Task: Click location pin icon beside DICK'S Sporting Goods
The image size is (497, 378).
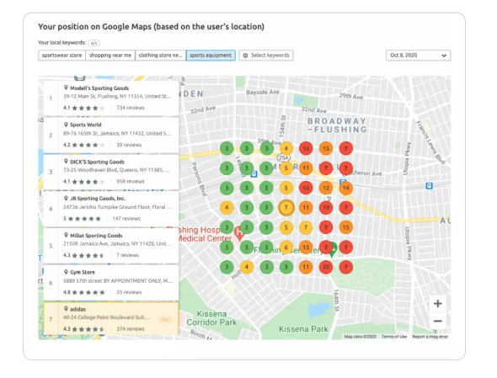Action: coord(66,162)
